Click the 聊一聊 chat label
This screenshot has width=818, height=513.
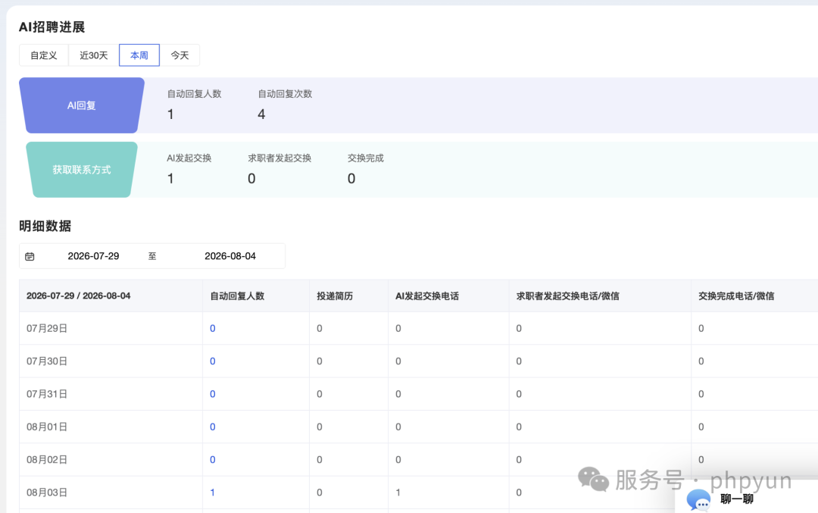[737, 499]
